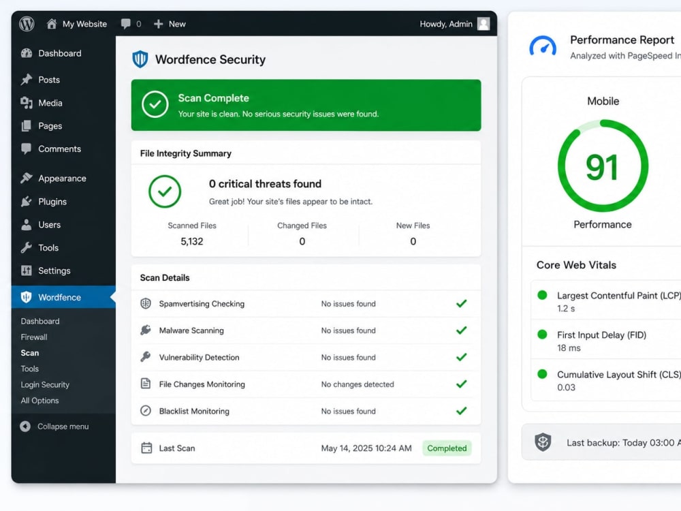The image size is (681, 511).
Task: Open the home icon beside My Website
Action: [x=52, y=23]
